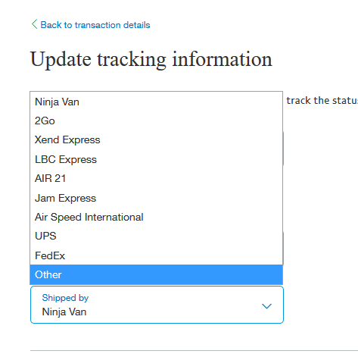Click the back chevron arrow icon
358x354 pixels.
point(34,24)
